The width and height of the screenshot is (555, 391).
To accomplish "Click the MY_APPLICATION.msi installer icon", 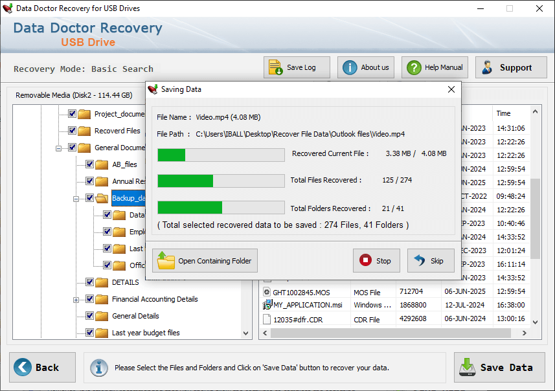I will pos(267,305).
